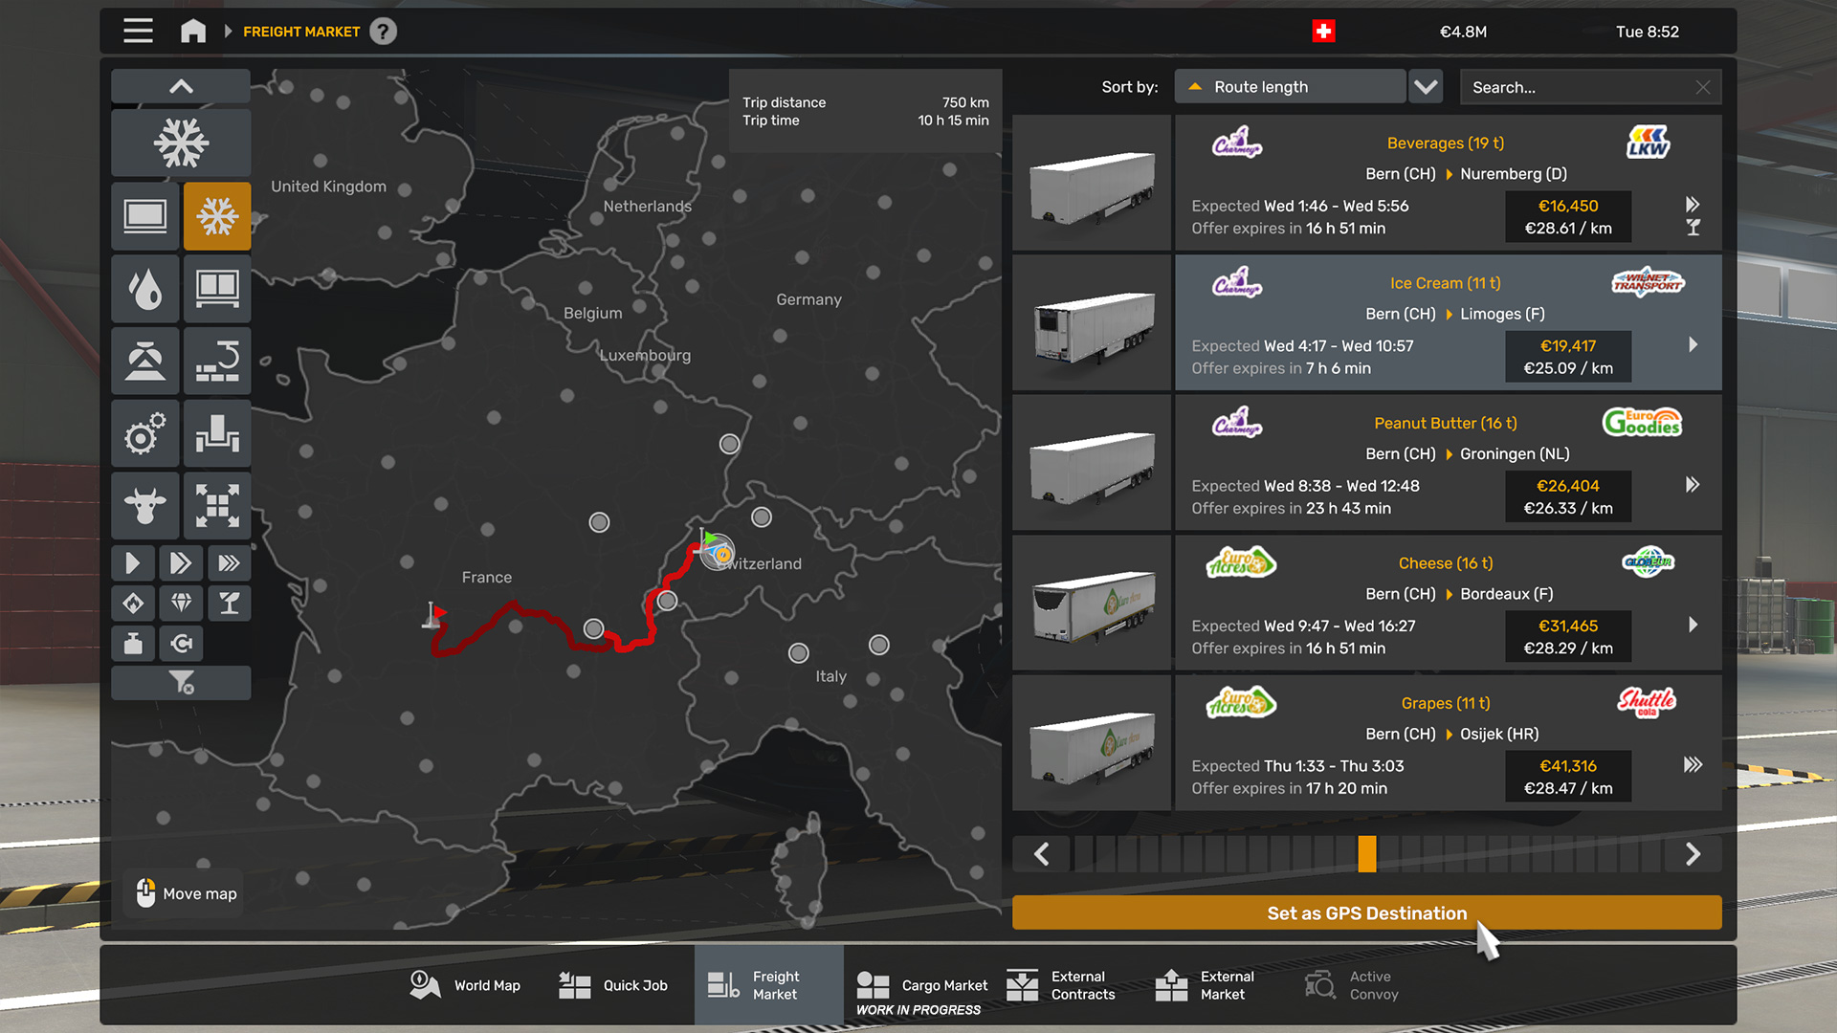Viewport: 1837px width, 1033px height.
Task: Click the machinery gears cargo filter
Action: pyautogui.click(x=145, y=434)
